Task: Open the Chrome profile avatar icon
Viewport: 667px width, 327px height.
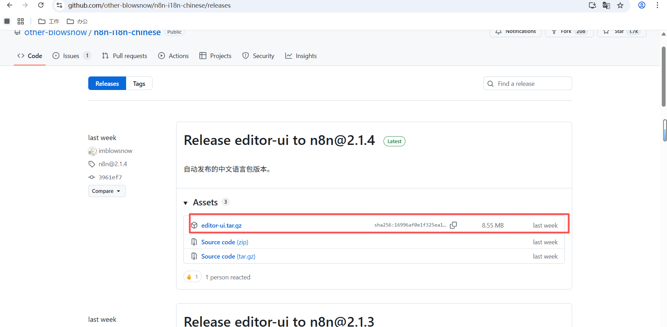Action: click(642, 5)
